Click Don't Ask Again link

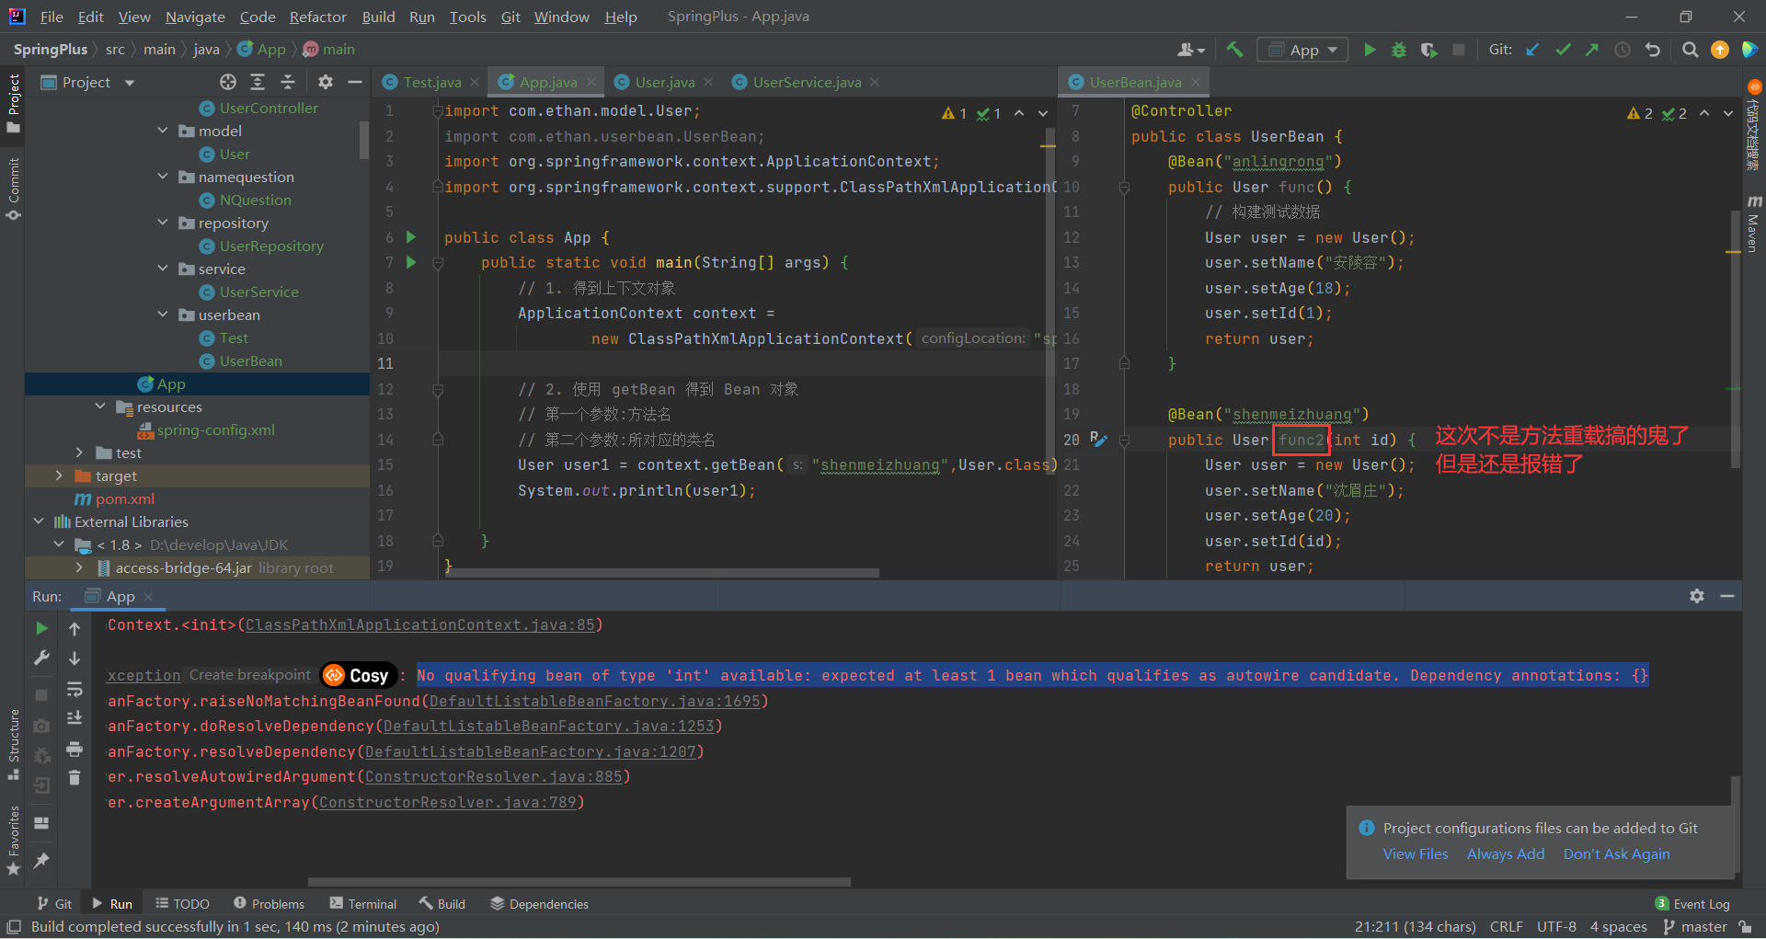1616,853
